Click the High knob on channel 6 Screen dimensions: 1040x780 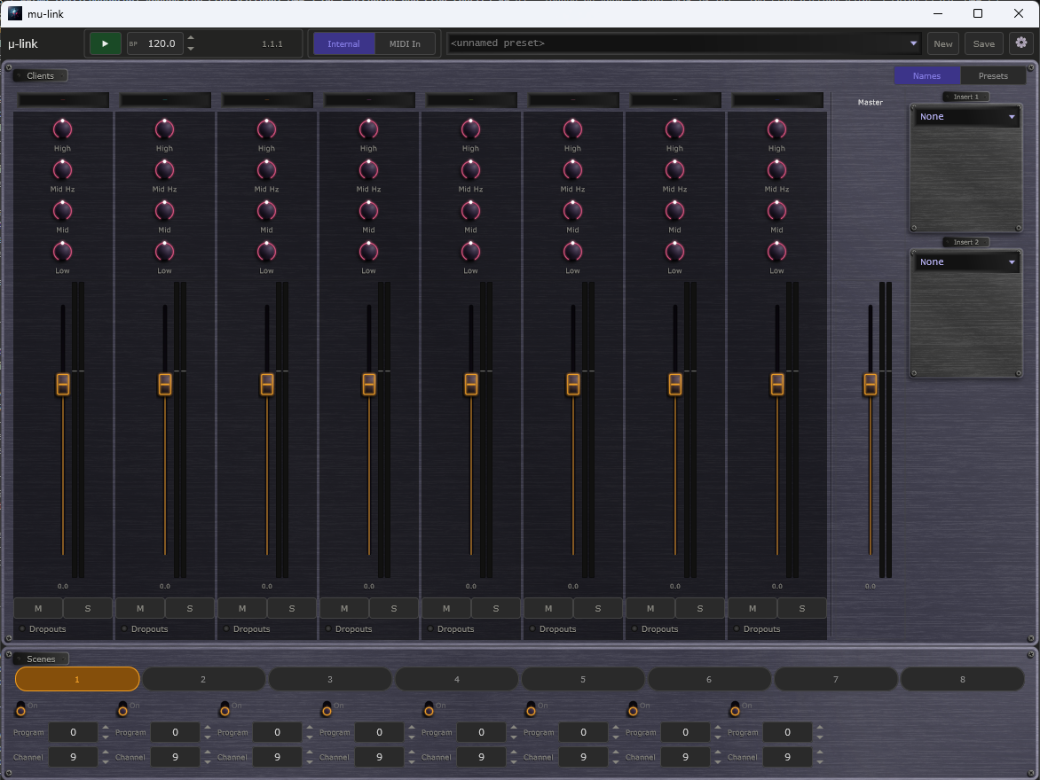click(x=573, y=129)
